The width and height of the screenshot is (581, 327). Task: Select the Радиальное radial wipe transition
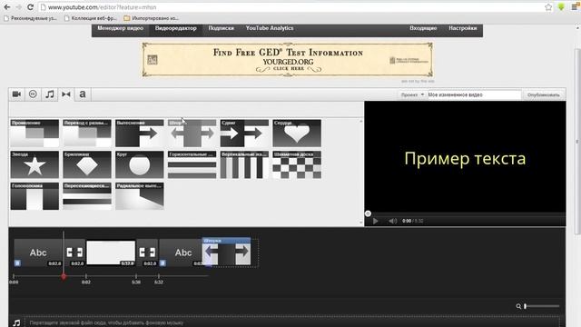tap(139, 196)
